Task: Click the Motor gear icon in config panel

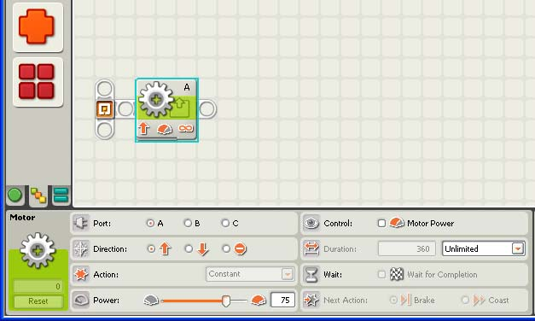Action: 38,251
